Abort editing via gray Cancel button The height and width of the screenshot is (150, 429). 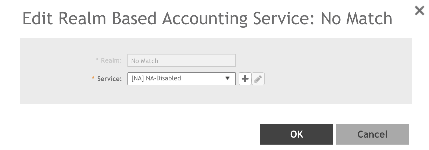pos(372,134)
